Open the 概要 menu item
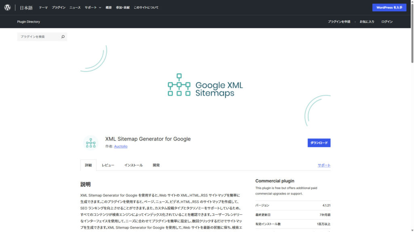The height and width of the screenshot is (232, 414). pos(109,8)
